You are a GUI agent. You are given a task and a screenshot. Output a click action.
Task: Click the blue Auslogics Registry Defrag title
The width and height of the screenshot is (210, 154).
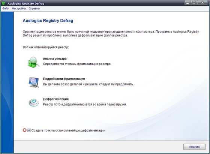coord(48,21)
